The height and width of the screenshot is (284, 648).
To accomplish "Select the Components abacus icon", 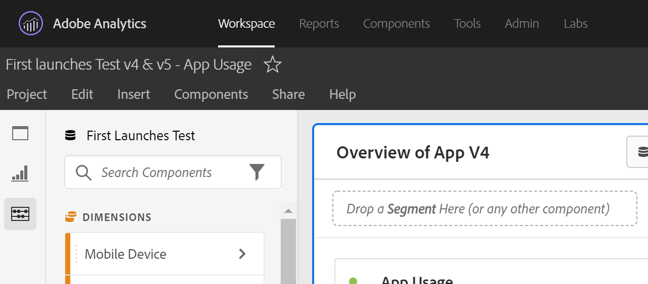I will click(20, 214).
